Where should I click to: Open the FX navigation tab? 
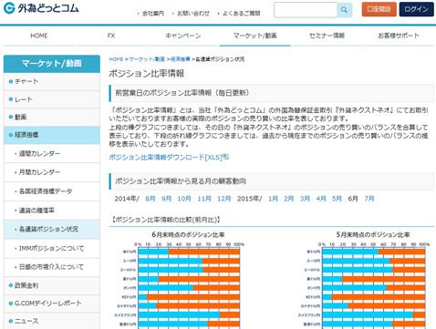click(111, 36)
